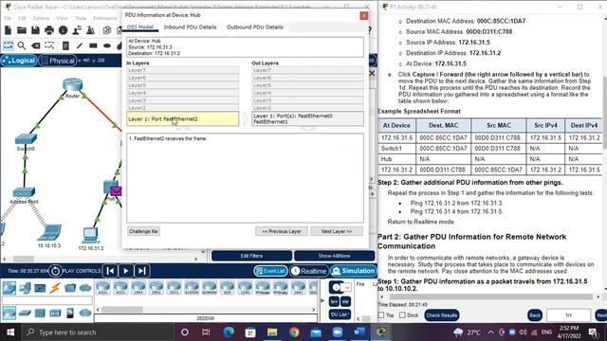Click the 172.16.31.2 PC icon
607x341 pixels.
coord(90,235)
